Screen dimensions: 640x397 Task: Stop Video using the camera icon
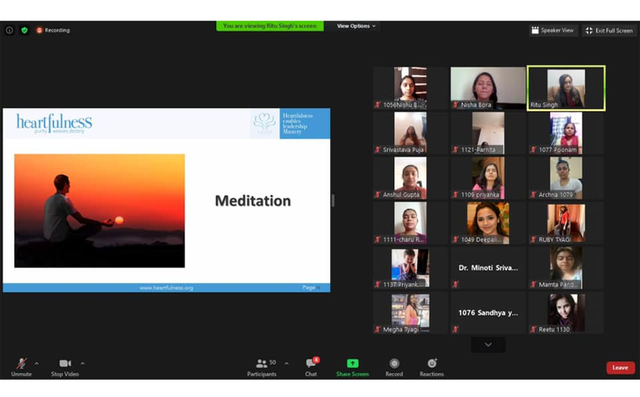point(65,364)
